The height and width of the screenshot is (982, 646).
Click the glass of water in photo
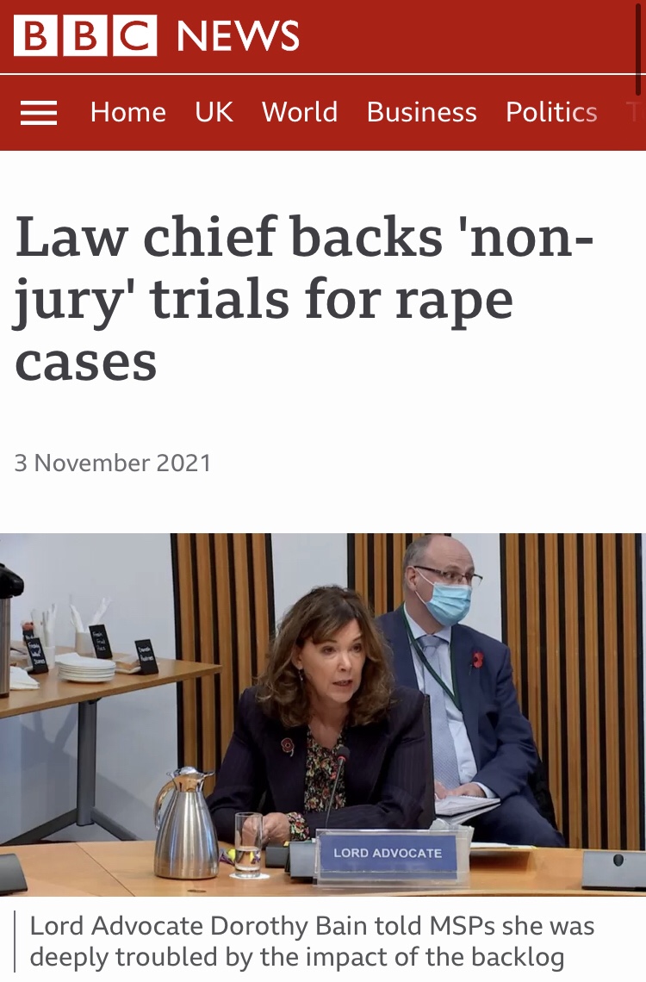coord(248,843)
